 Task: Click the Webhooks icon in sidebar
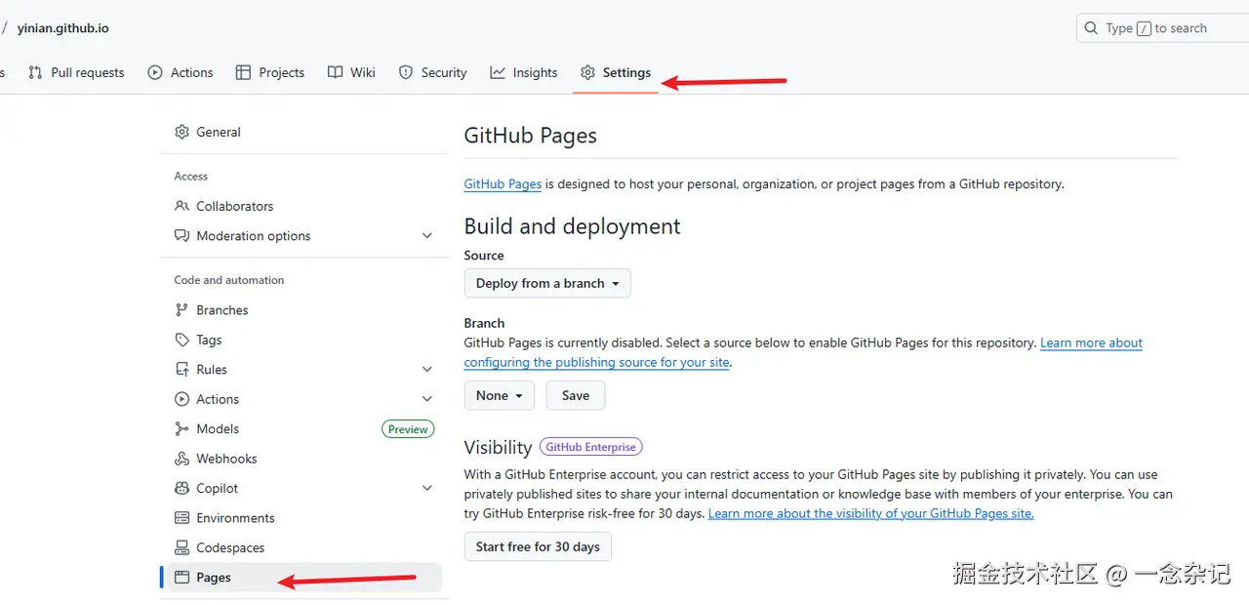coord(181,459)
